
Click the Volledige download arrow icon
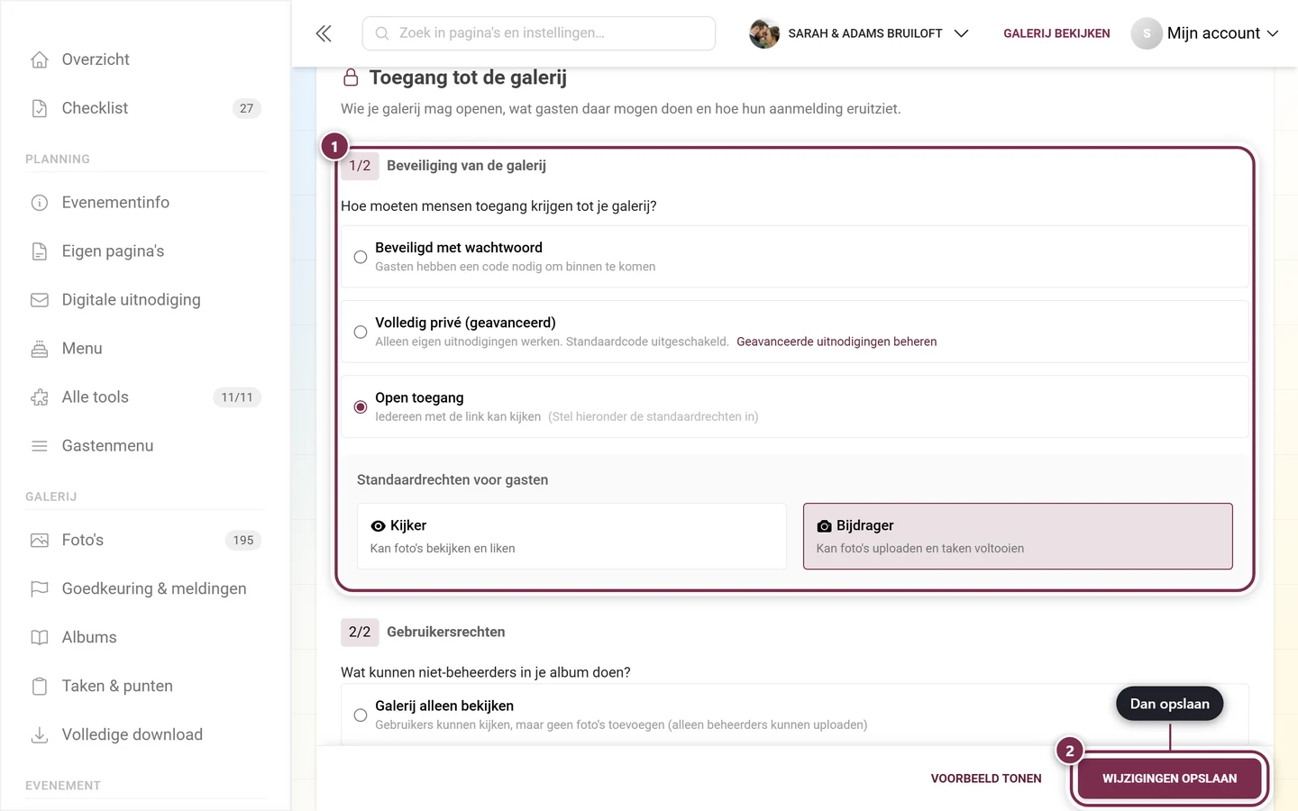pos(40,735)
